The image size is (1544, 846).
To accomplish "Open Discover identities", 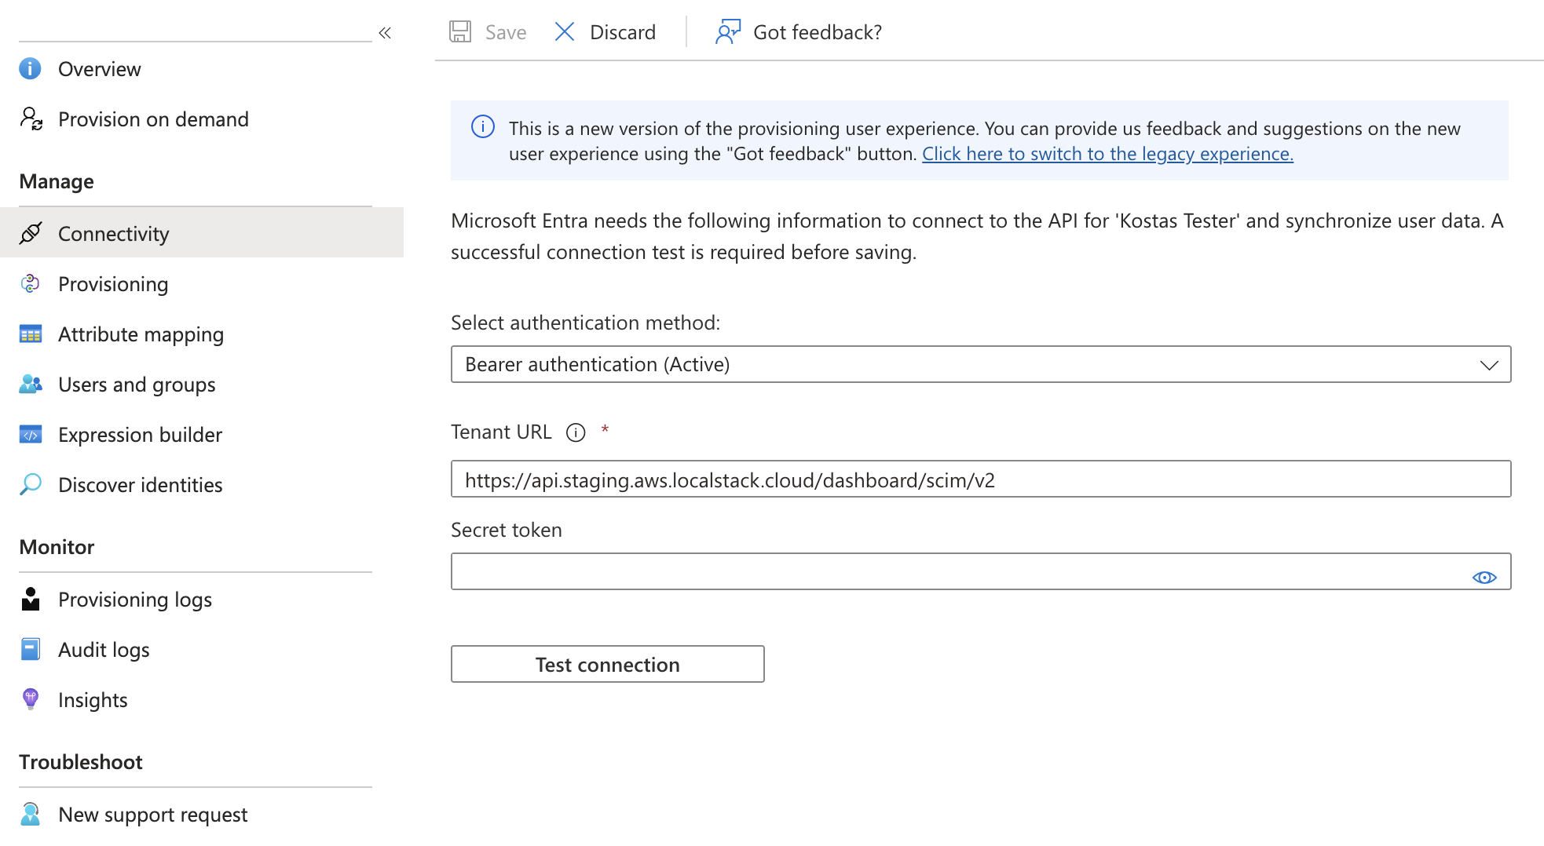I will [x=140, y=485].
